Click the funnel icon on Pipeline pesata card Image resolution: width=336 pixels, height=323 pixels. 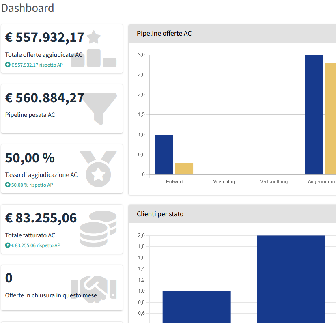pos(100,109)
